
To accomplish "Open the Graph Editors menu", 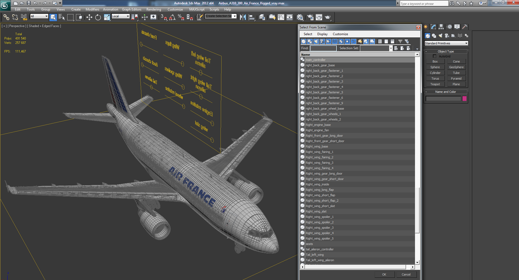I will point(132,9).
